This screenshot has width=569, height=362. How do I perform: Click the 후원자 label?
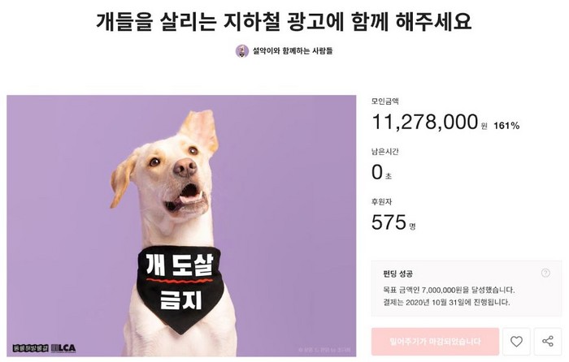pos(381,201)
